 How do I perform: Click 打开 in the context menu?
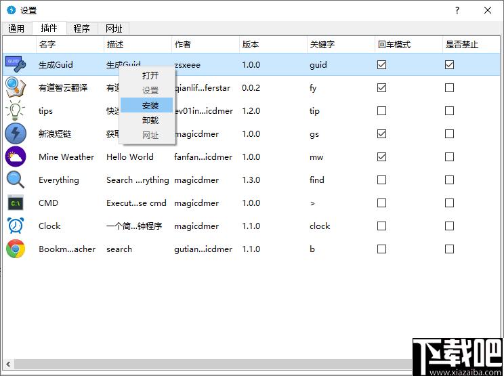point(150,76)
